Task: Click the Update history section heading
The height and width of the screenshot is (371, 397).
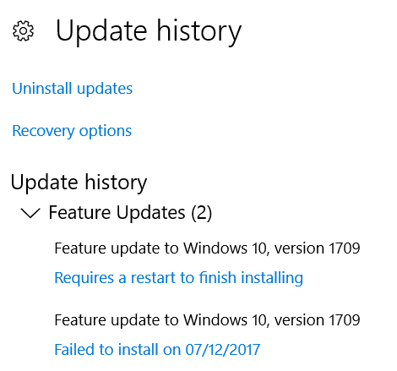Action: coord(79,183)
